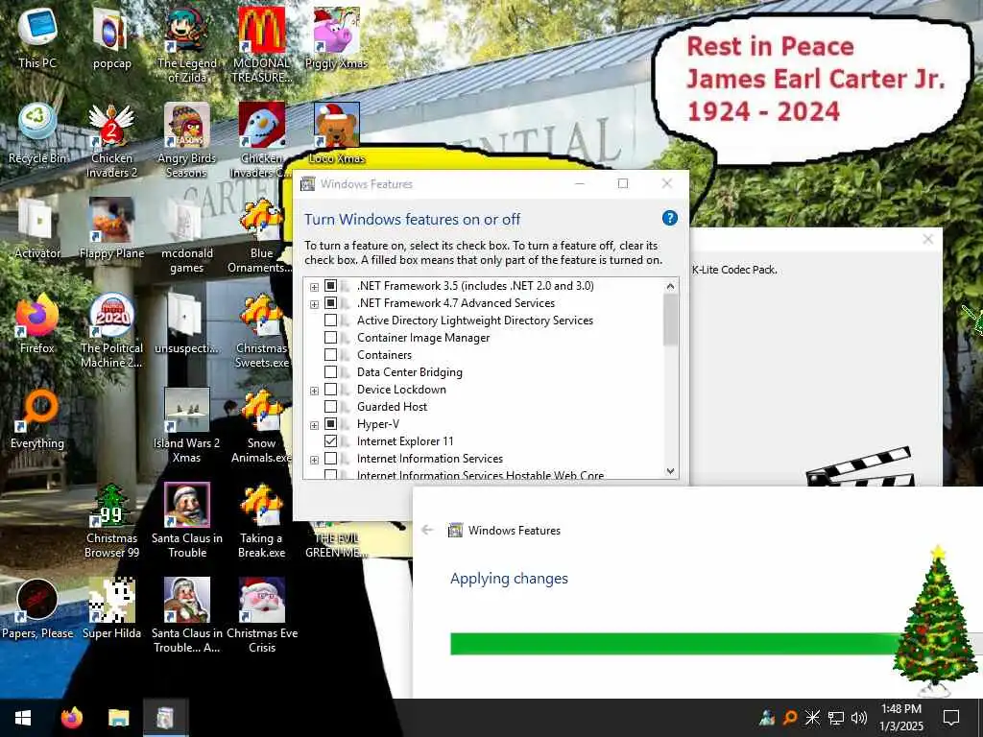Expand the Device Lockdown node
This screenshot has width=983, height=737.
(x=314, y=392)
